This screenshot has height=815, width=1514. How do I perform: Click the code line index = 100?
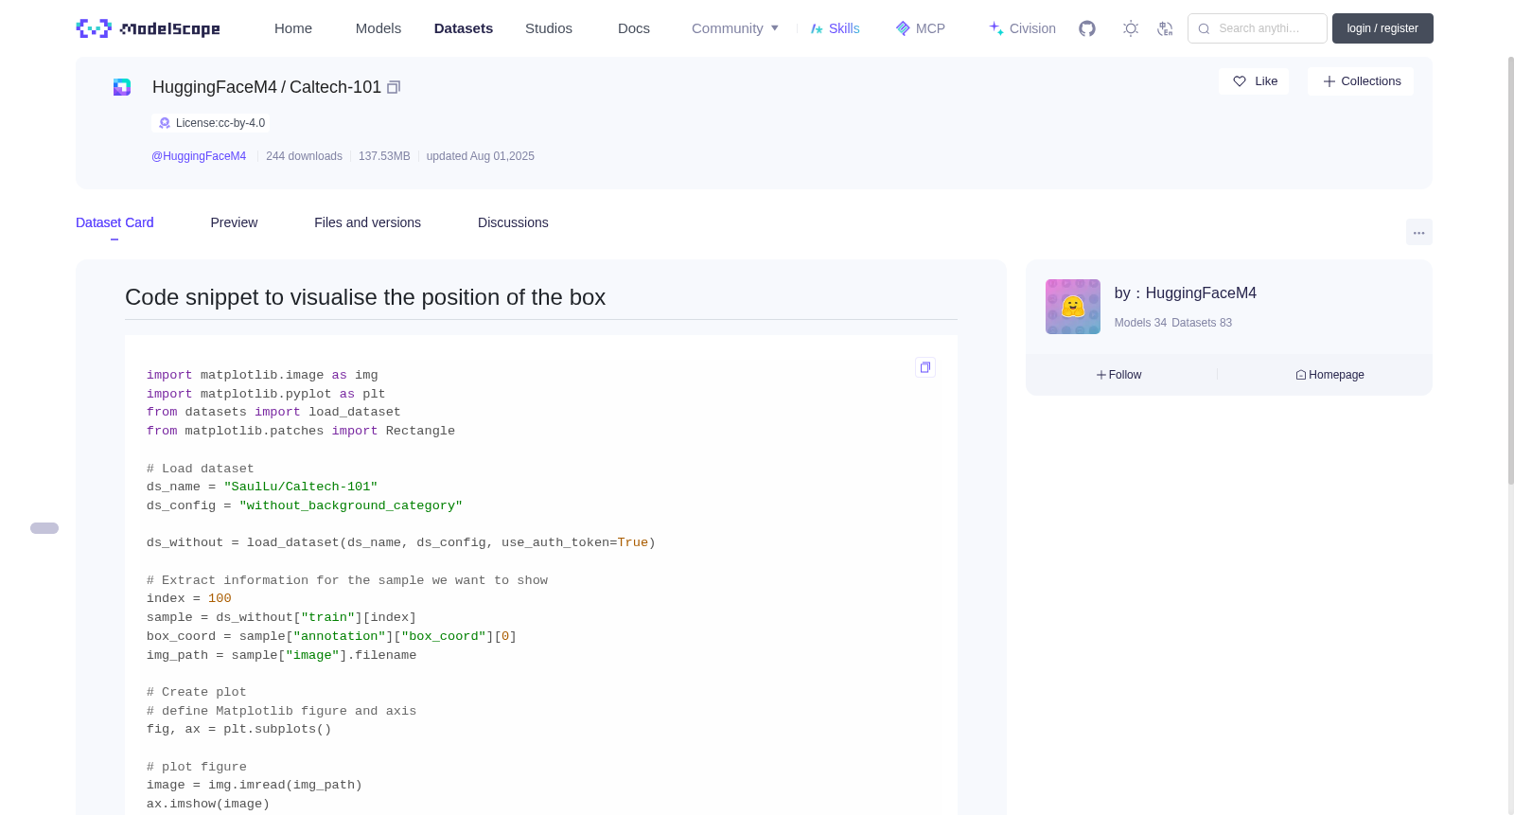[x=189, y=598]
